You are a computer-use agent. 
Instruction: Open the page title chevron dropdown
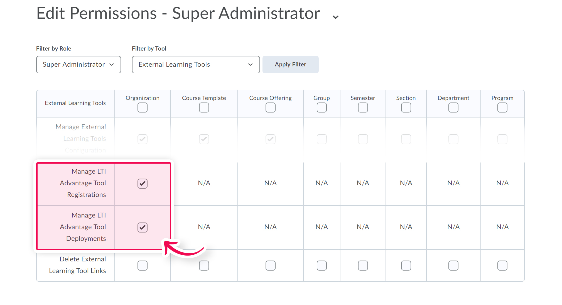tap(335, 17)
